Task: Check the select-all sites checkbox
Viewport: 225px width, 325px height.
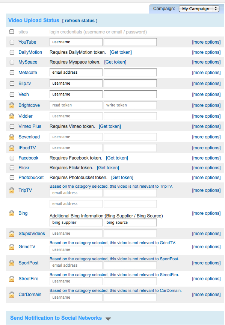Action: point(12,32)
